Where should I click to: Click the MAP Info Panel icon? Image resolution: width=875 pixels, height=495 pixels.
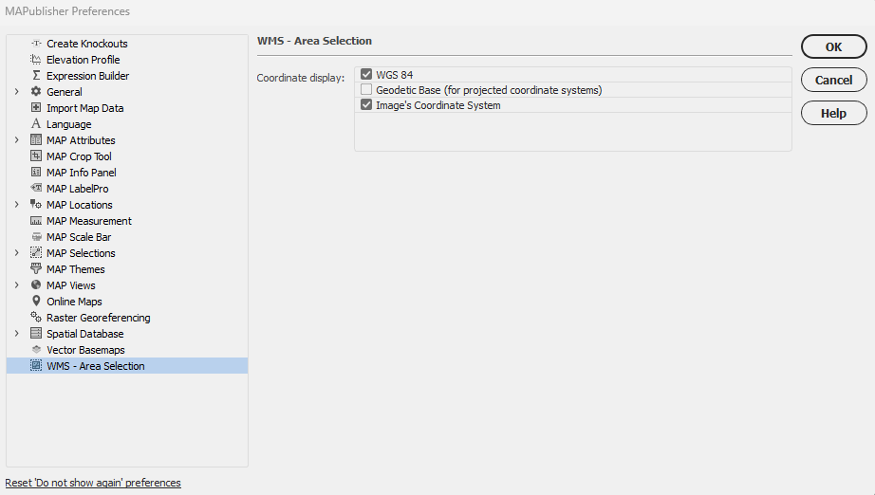pyautogui.click(x=36, y=173)
